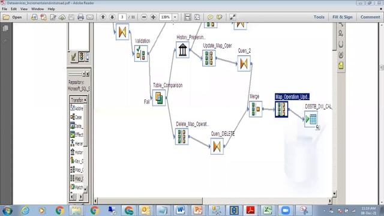Open the File menu
Image resolution: width=384 pixels, height=216 pixels.
(x=4, y=9)
